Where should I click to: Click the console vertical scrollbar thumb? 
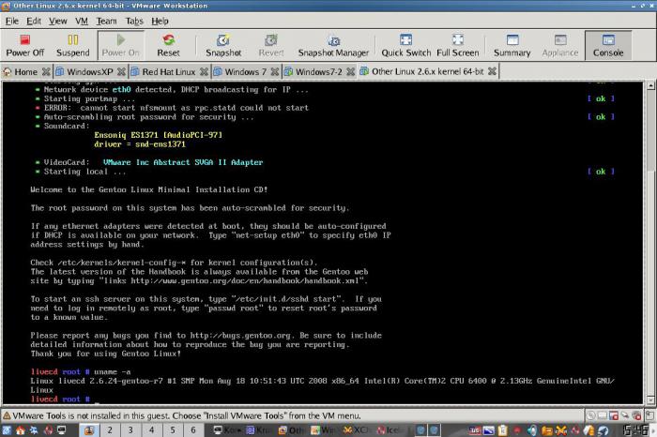click(x=650, y=131)
